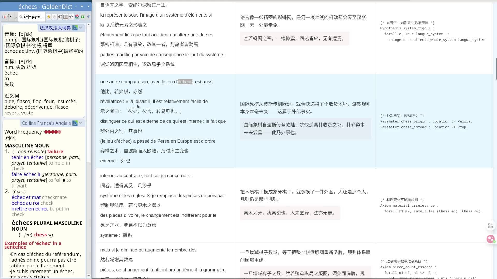Click the magnifier icon in search box
This screenshot has height=279, width=497.
21,17
